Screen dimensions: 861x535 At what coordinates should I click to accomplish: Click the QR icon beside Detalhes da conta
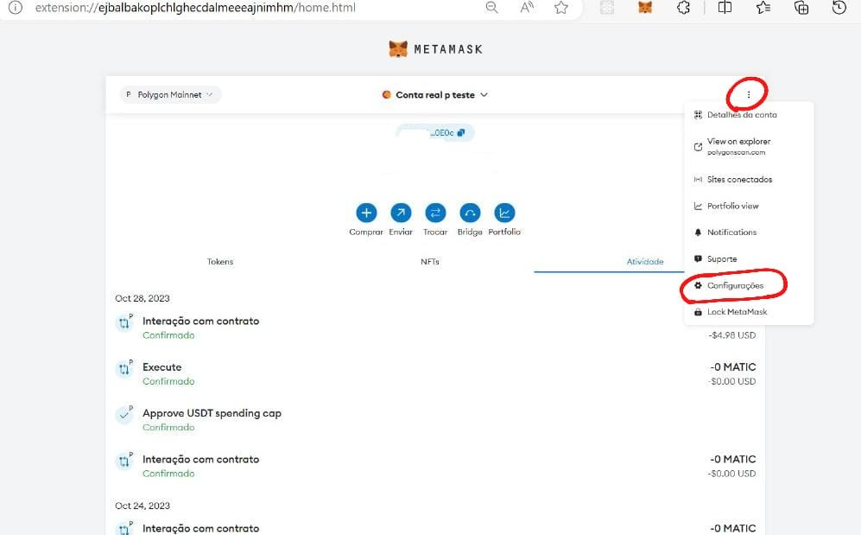(698, 115)
